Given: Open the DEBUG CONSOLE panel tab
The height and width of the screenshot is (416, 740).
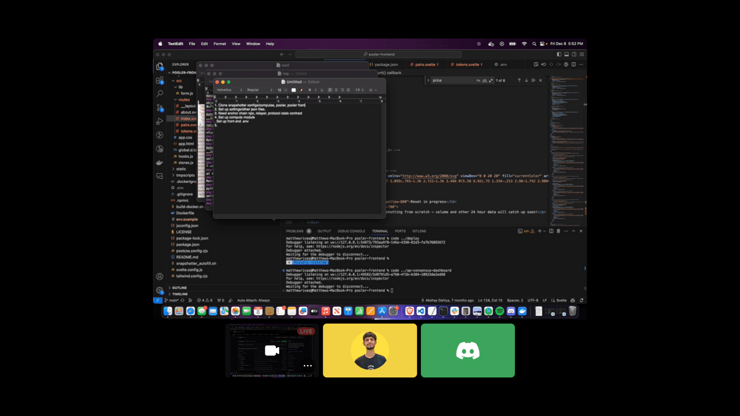Looking at the screenshot, I should point(351,231).
